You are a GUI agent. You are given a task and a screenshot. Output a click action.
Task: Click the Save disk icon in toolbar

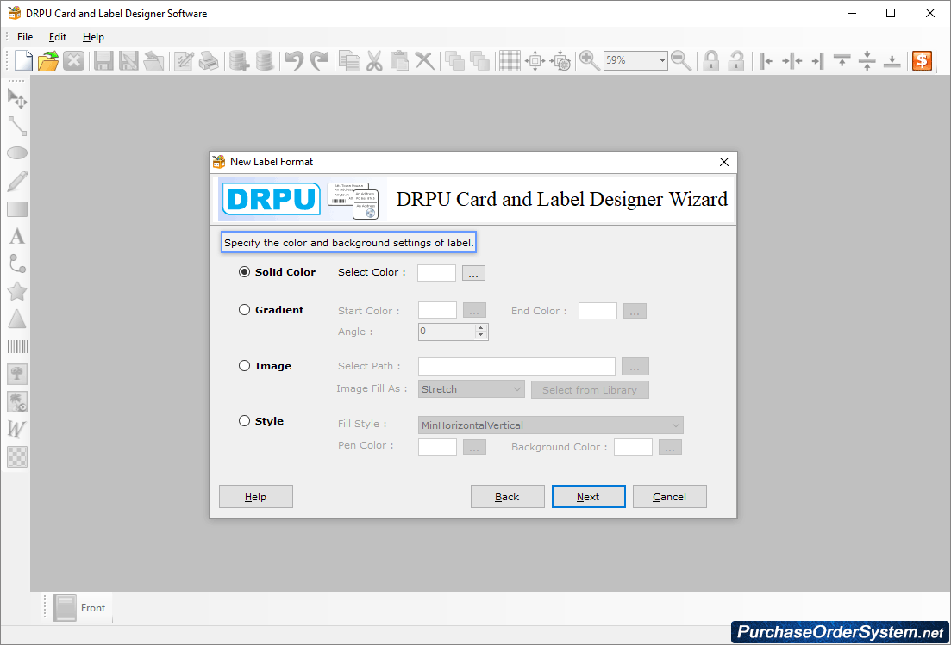pyautogui.click(x=103, y=60)
